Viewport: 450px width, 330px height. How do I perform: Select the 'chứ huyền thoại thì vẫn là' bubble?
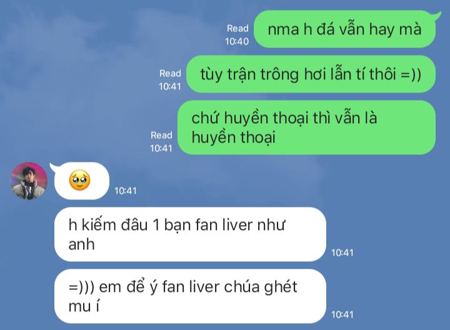[x=306, y=127]
